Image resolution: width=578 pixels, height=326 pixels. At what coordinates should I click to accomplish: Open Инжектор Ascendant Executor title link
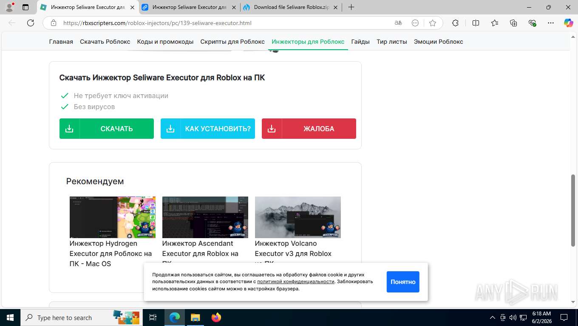[x=200, y=250]
